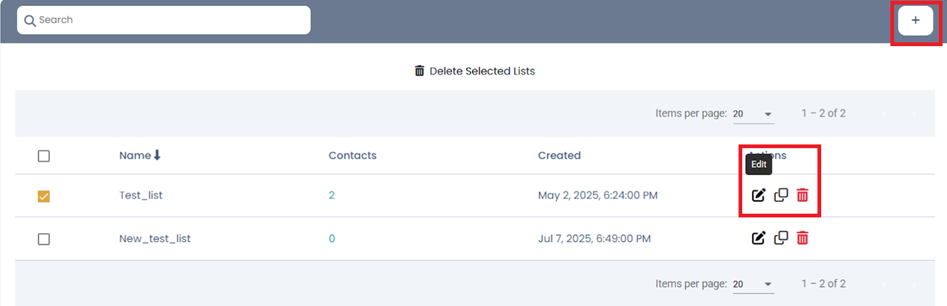Screen dimensions: 947x306
Task: Delete the Test_list entry
Action: [803, 195]
